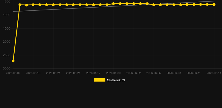
Task: Click the yellow SlotRank CI legend swatch
Action: tap(100, 80)
